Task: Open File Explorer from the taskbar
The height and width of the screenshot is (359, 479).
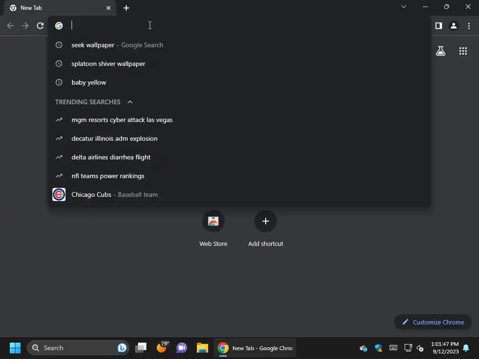Action: coord(202,348)
